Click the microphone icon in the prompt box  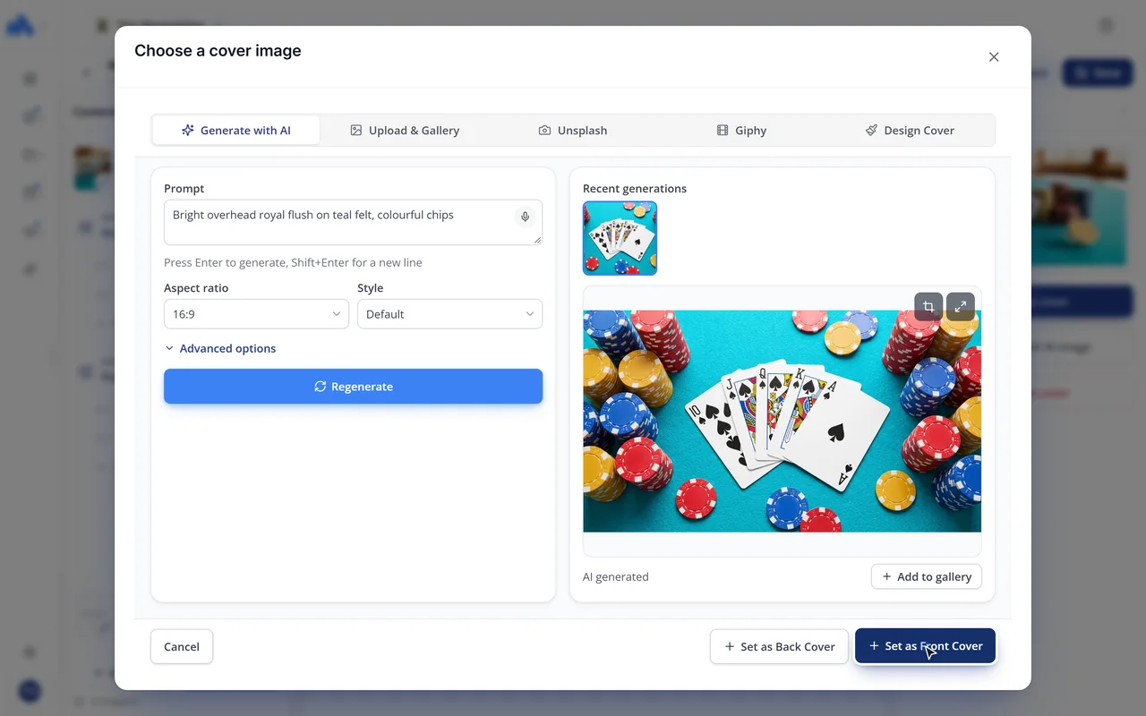point(526,217)
